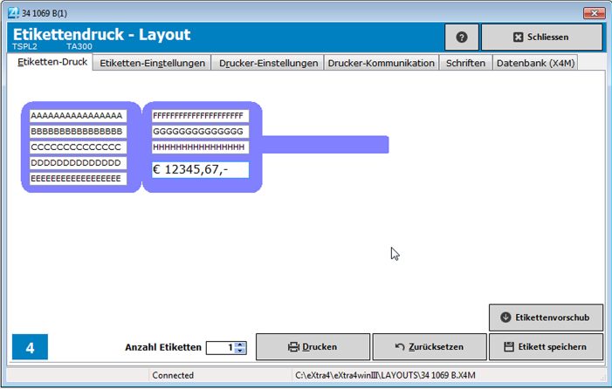Switch to the Etiketten-Druck tab
The height and width of the screenshot is (389, 612).
pos(52,63)
